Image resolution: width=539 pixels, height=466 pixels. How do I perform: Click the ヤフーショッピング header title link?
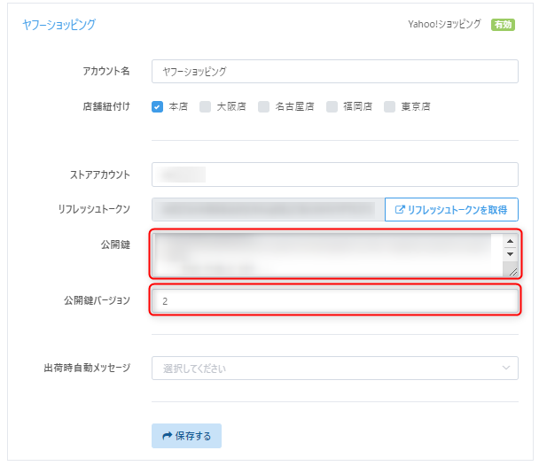click(59, 25)
